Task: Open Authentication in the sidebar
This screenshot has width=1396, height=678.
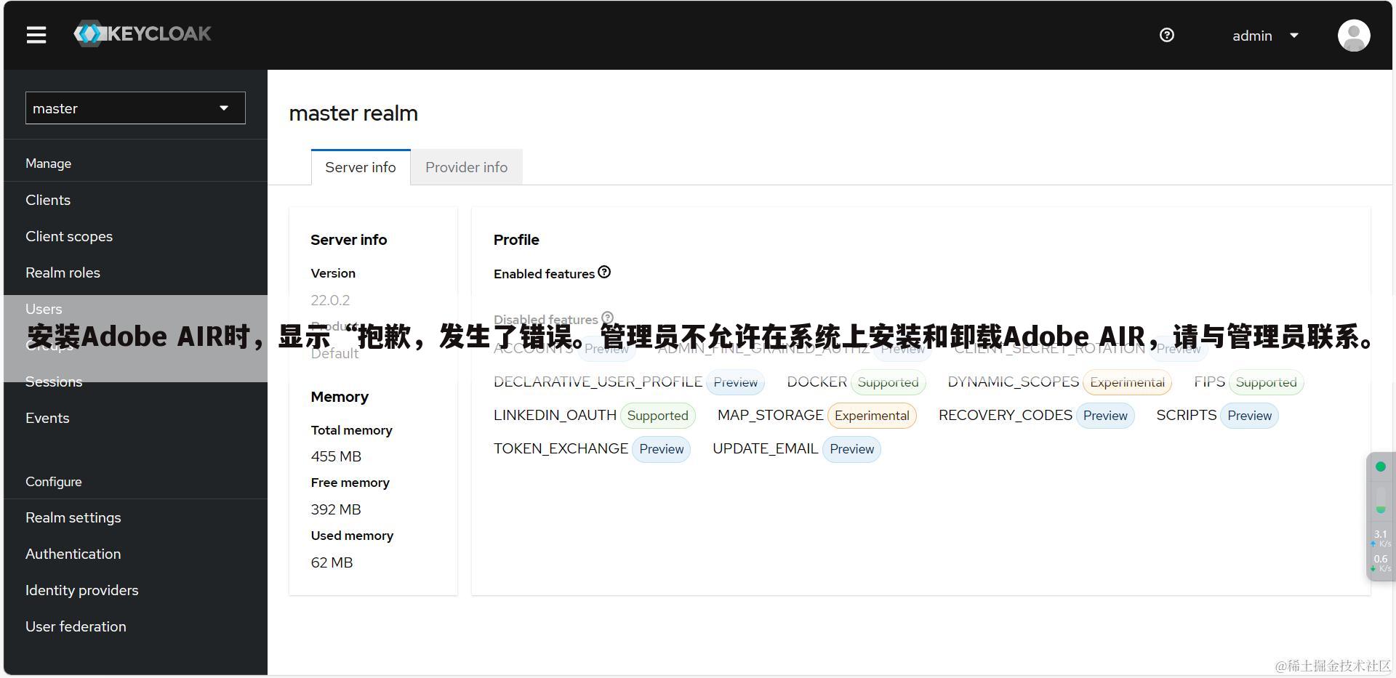Action: [x=73, y=554]
